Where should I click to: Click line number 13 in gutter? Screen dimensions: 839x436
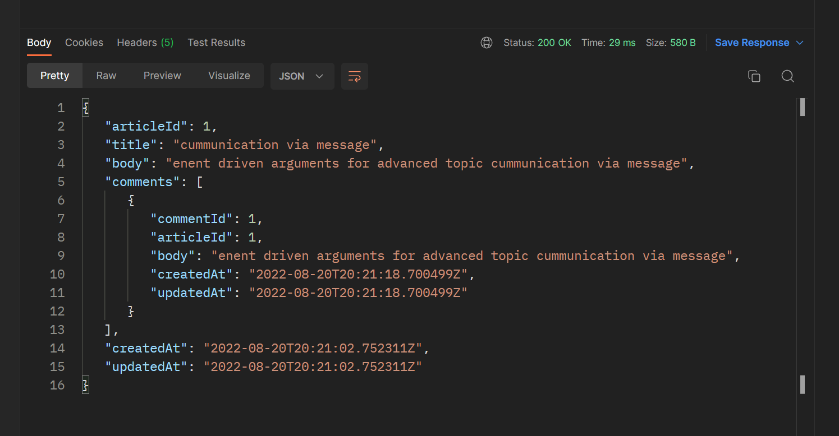point(57,330)
